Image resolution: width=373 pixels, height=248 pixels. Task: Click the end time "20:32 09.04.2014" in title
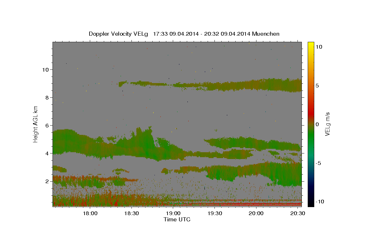[x=227, y=34]
